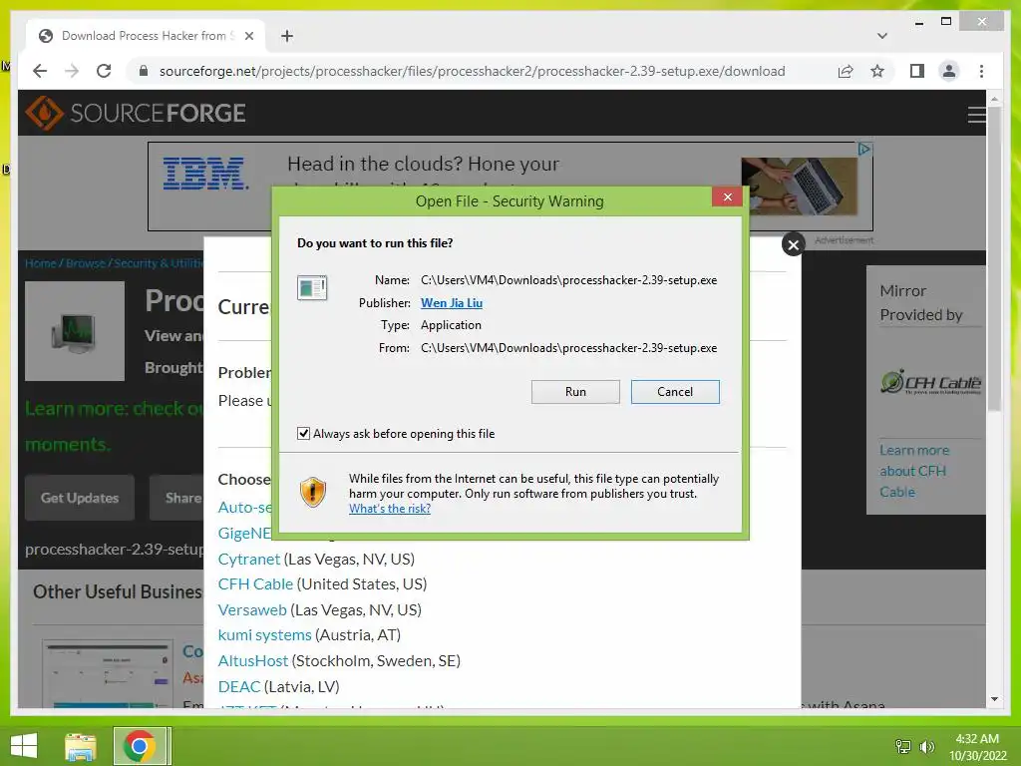Open the Wen Jia Liu publisher link

click(452, 303)
